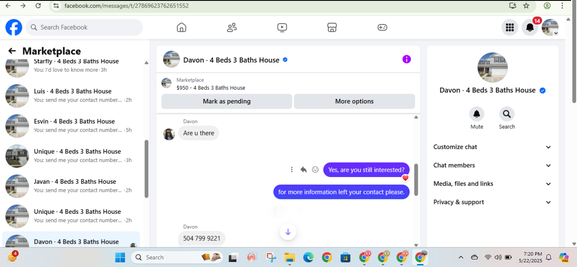Select the Davon conversation in list
This screenshot has height=267, width=577.
pos(71,240)
